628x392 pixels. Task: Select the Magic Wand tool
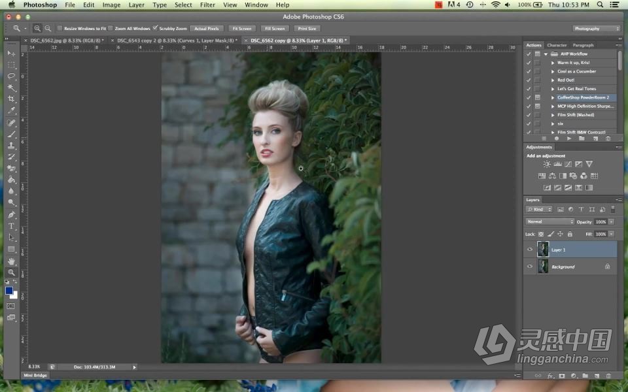[x=11, y=88]
